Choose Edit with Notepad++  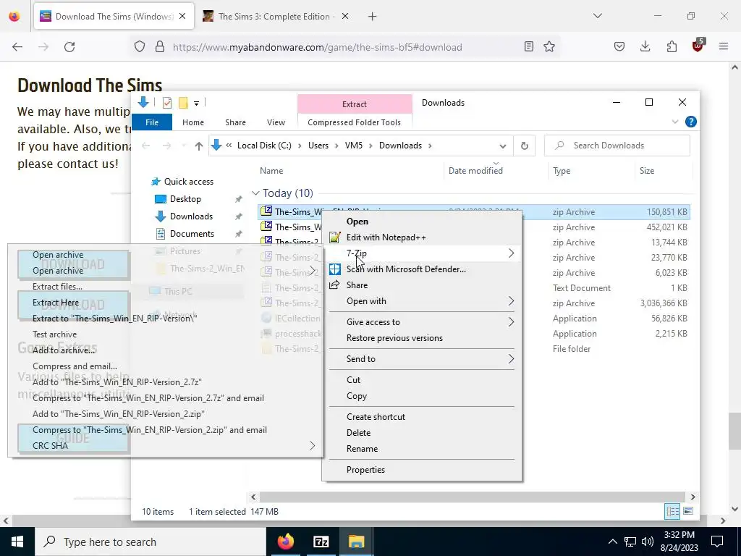tap(386, 237)
